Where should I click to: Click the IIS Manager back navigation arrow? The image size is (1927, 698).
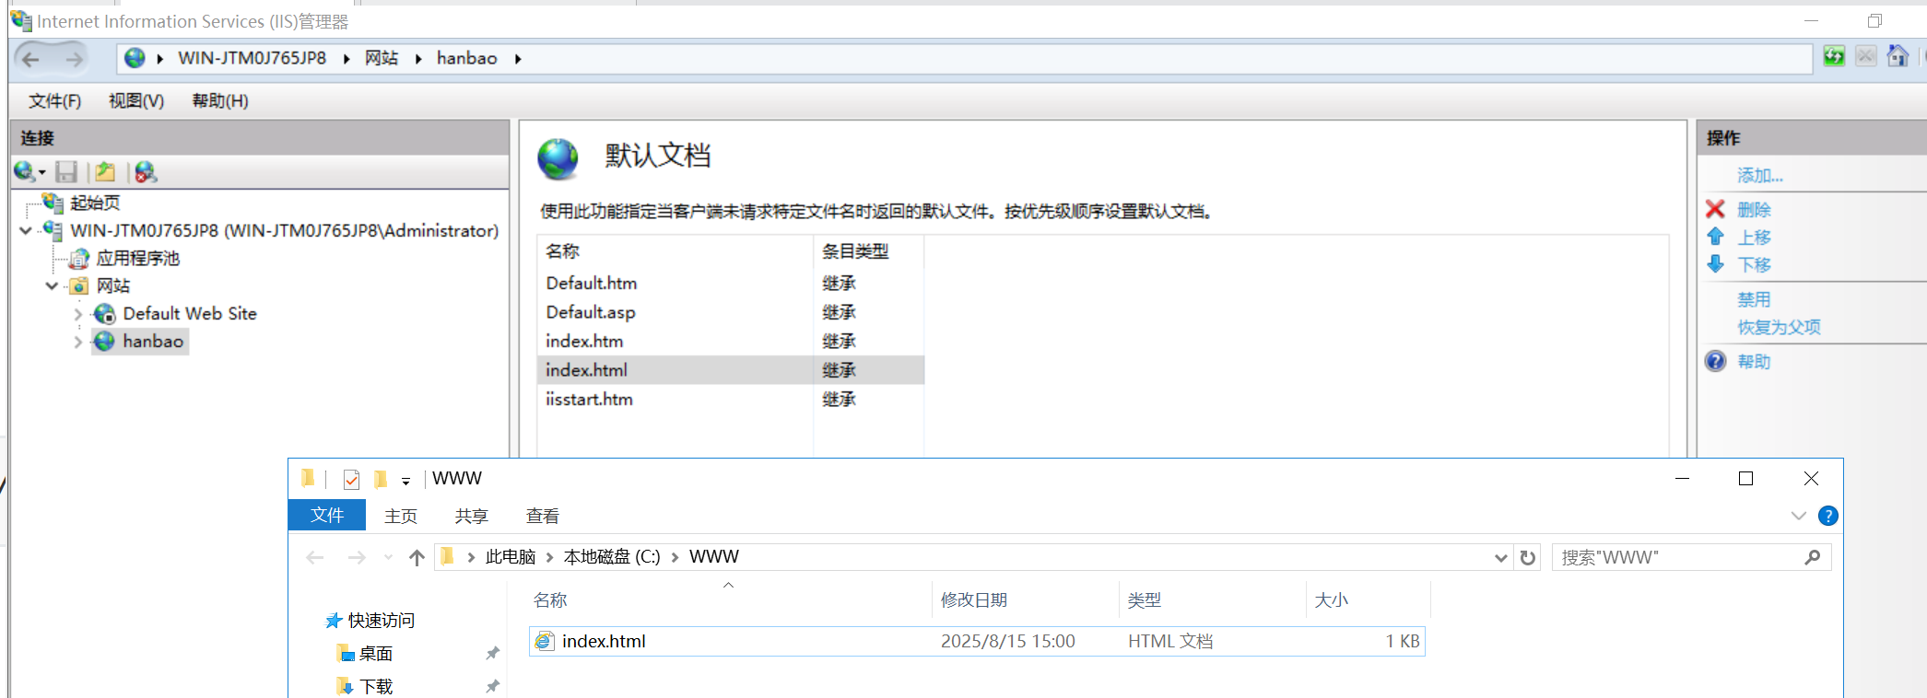pyautogui.click(x=30, y=59)
